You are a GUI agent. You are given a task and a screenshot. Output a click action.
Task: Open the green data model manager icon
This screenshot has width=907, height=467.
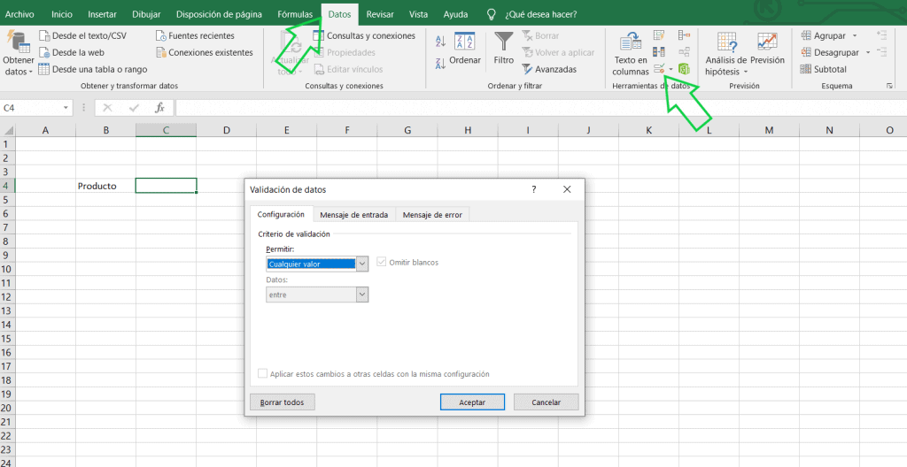[x=685, y=69]
